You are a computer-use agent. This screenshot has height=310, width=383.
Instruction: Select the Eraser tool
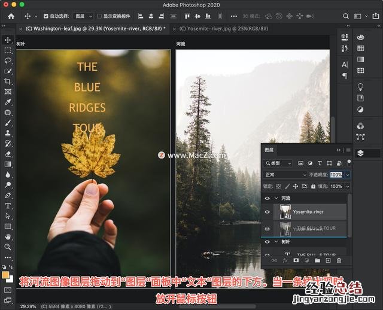click(x=8, y=154)
